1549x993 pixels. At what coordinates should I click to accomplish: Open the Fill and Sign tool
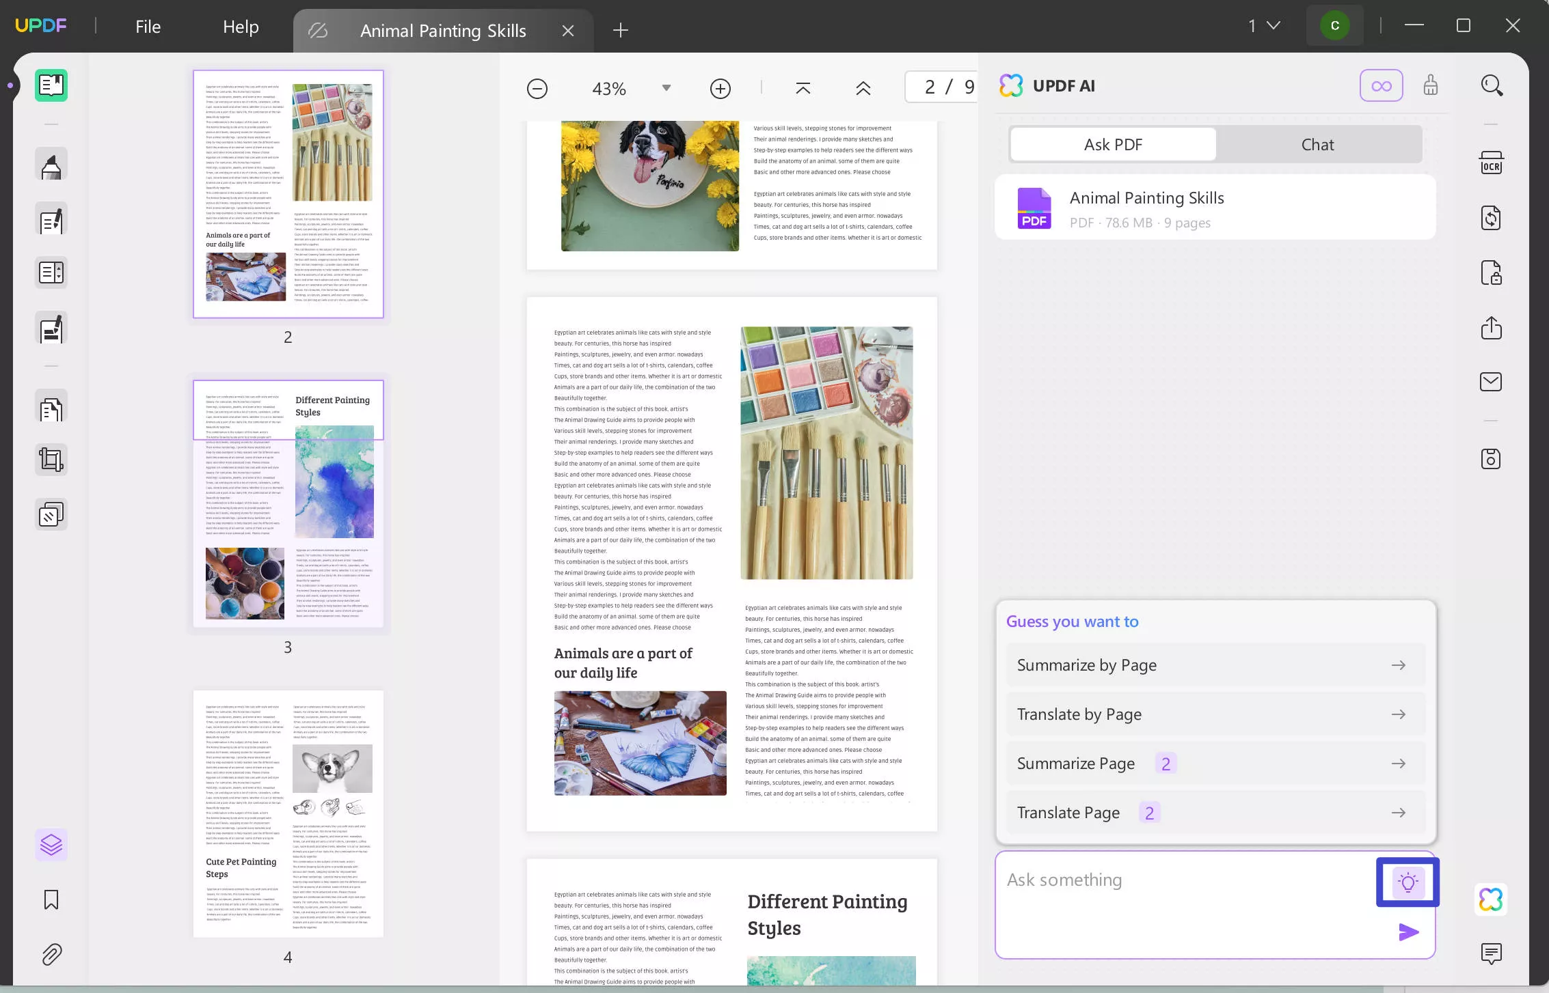click(51, 328)
